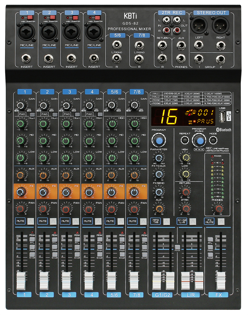Click the channel 2 HIGH EQ knob
This screenshot has width=248, height=315.
click(x=43, y=123)
